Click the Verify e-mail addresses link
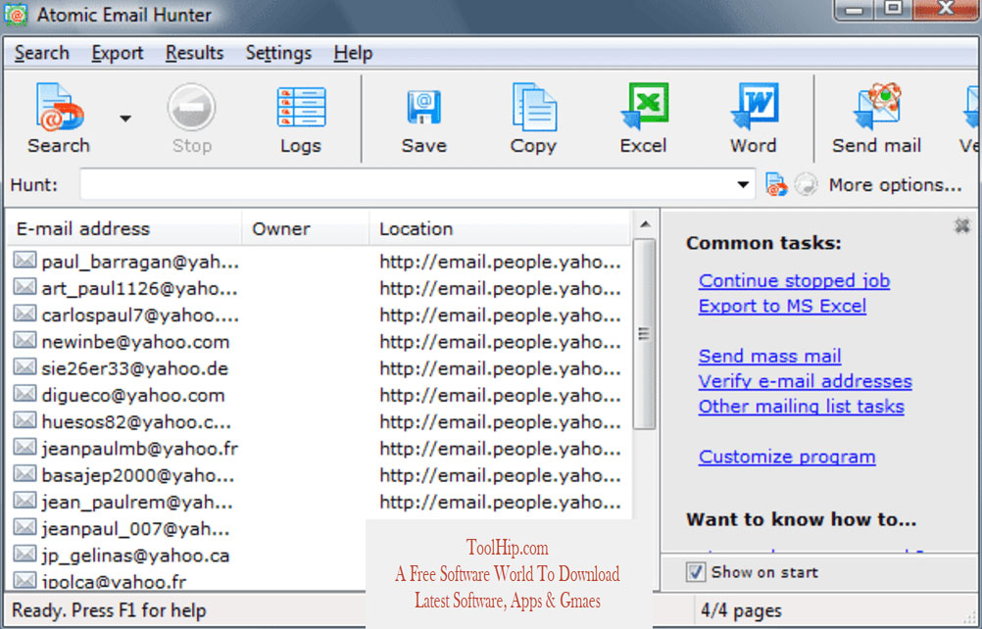 click(x=805, y=381)
